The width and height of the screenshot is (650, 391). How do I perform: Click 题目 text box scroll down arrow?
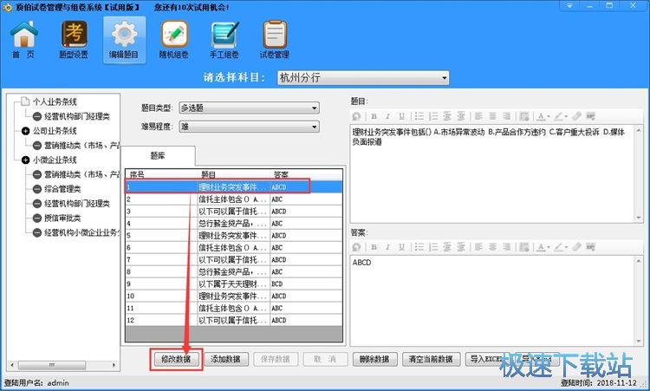639,218
